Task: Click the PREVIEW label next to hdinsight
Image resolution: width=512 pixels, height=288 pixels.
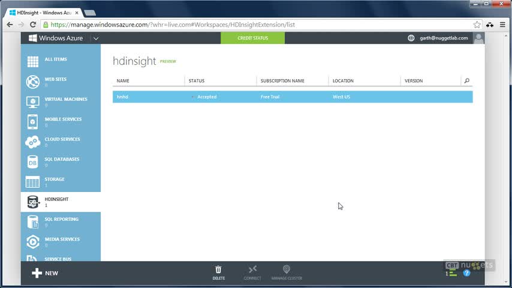Action: (168, 61)
